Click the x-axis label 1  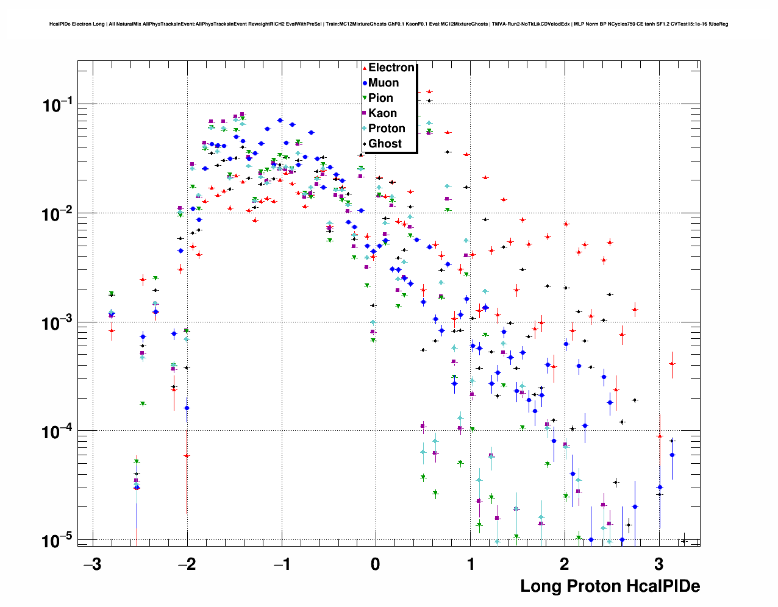[470, 564]
